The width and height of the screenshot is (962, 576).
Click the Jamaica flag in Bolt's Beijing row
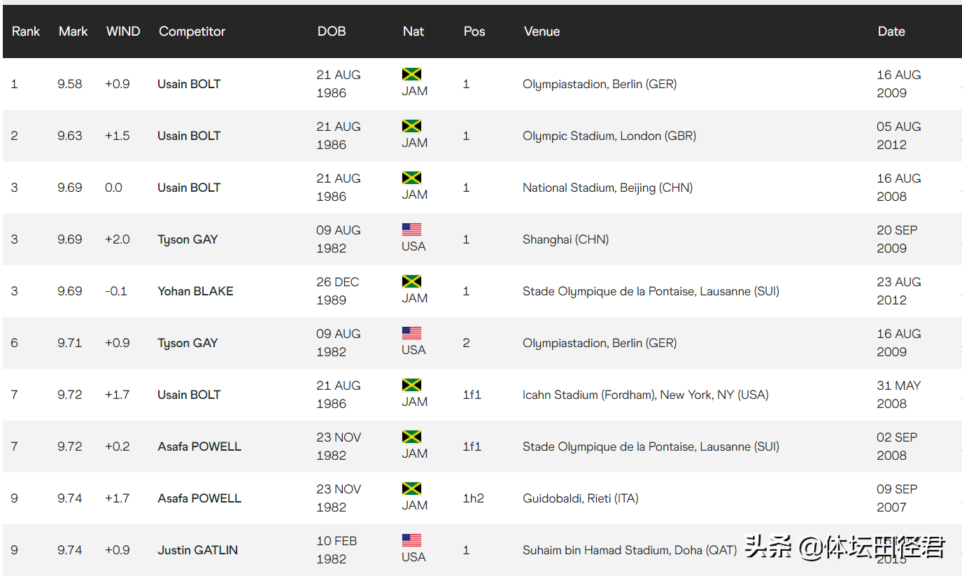[411, 178]
